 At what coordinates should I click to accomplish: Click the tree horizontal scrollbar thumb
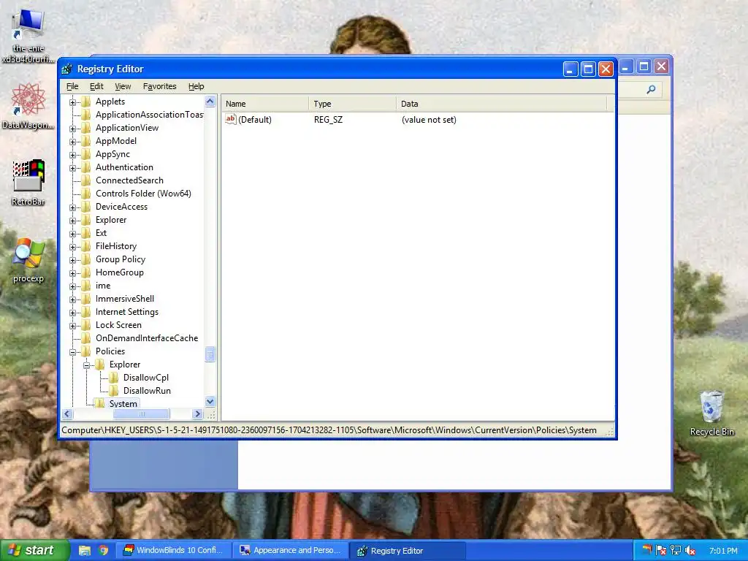click(141, 414)
